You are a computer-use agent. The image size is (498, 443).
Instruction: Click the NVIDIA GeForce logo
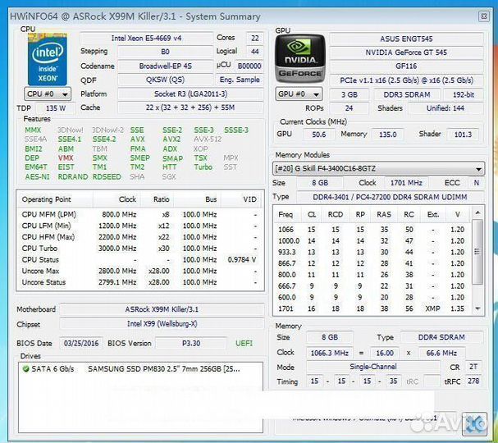point(299,59)
